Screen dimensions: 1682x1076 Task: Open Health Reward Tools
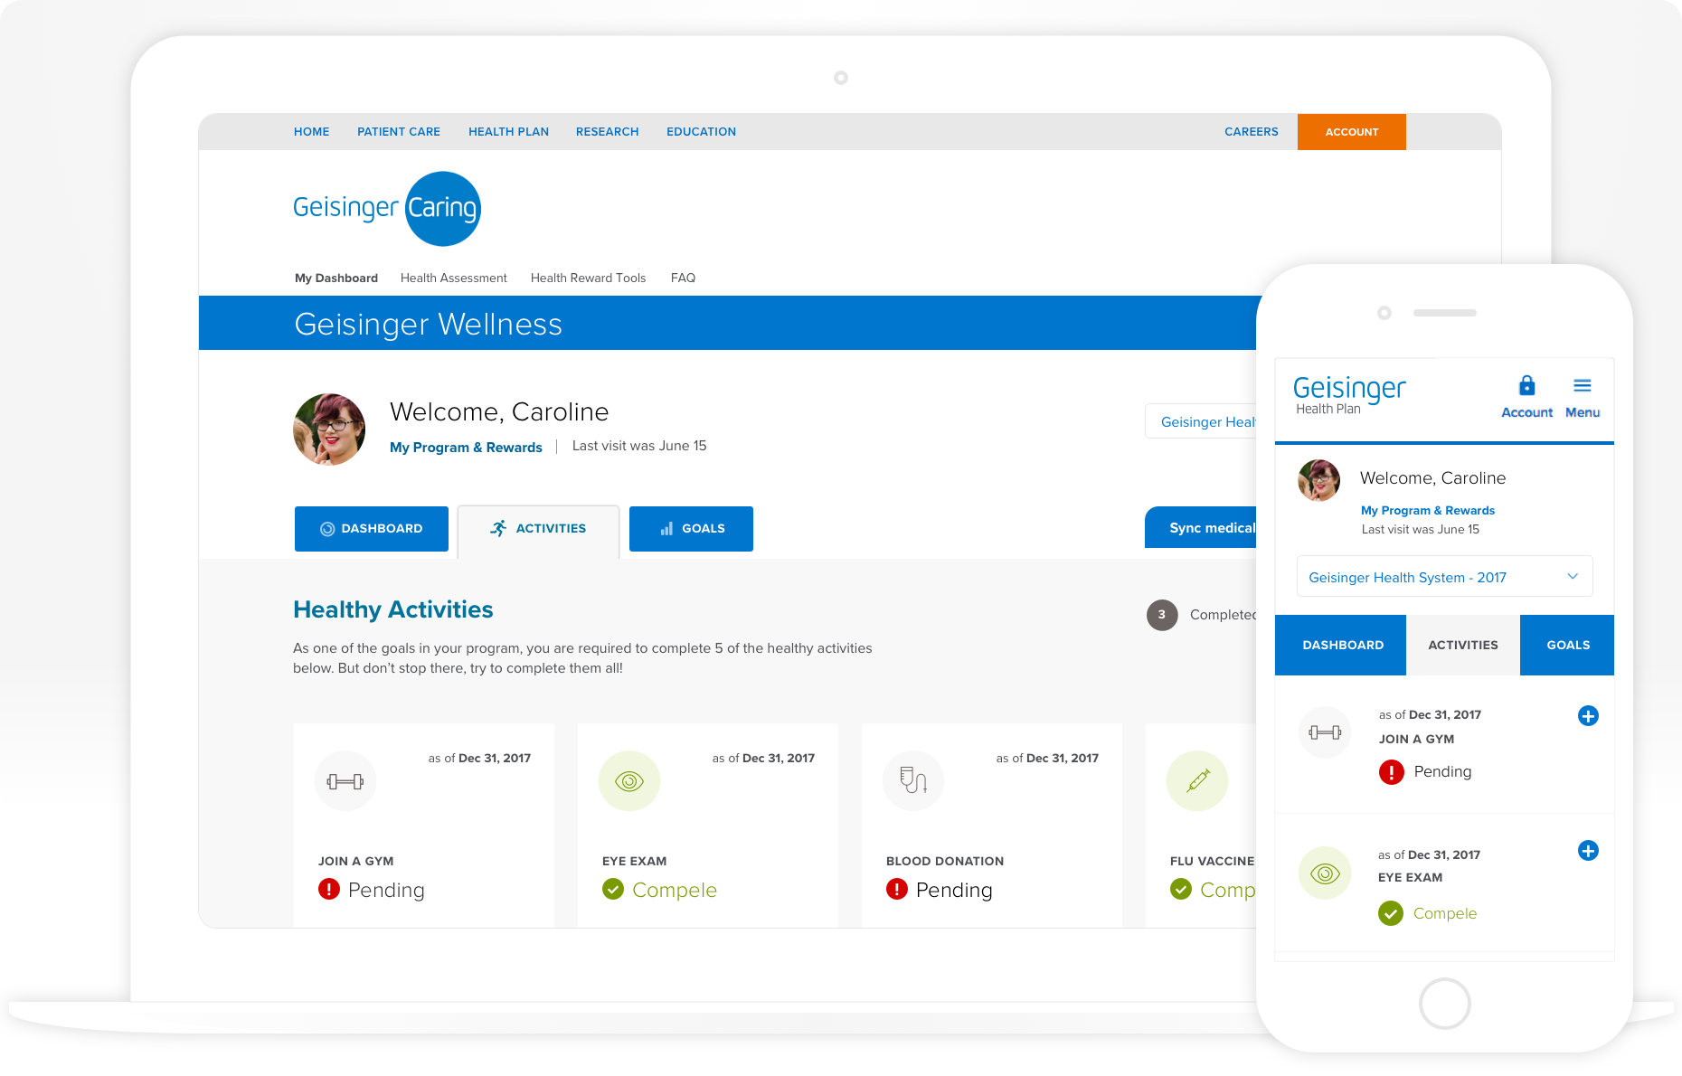(589, 278)
